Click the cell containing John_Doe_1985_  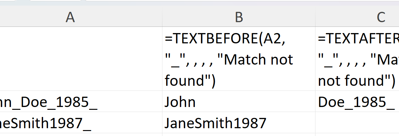(x=81, y=102)
